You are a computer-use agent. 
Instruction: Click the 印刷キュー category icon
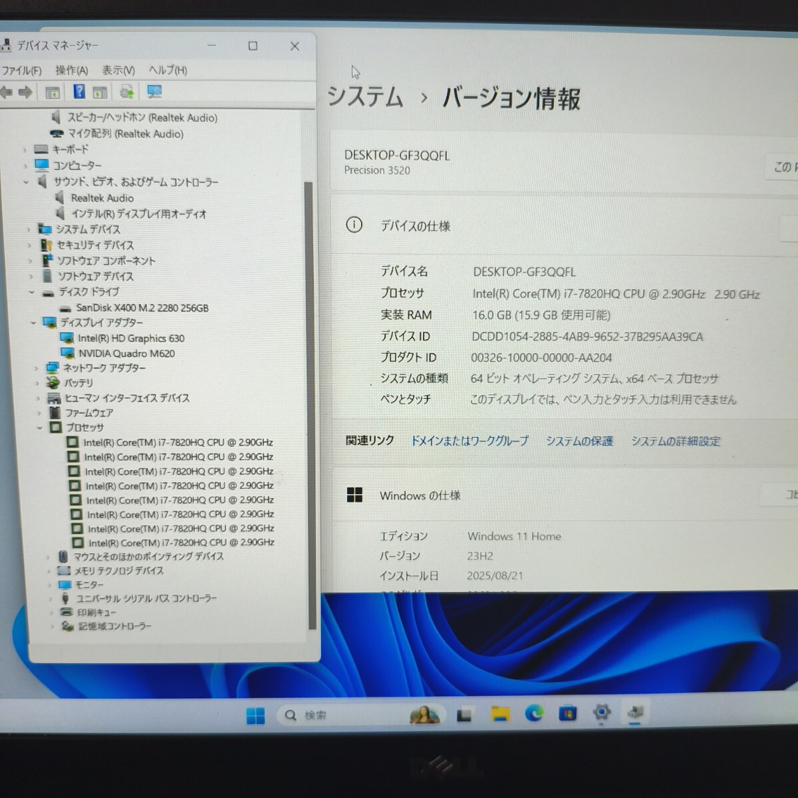pyautogui.click(x=66, y=612)
